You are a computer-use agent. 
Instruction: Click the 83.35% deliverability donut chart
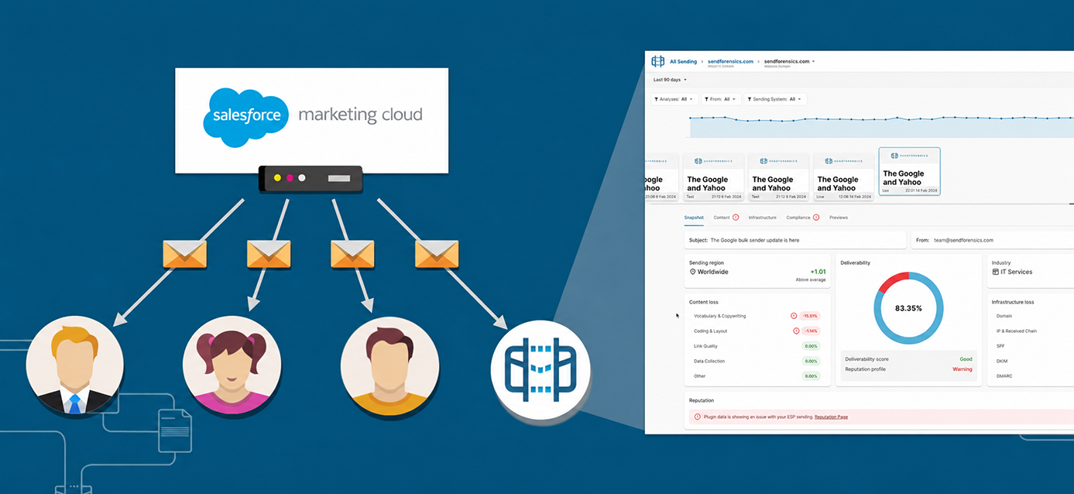tap(908, 308)
